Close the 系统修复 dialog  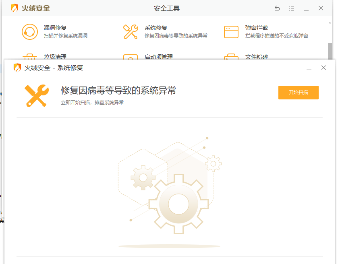[x=323, y=68]
